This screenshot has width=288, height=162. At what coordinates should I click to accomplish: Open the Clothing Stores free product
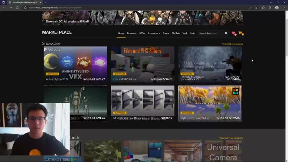point(62,159)
